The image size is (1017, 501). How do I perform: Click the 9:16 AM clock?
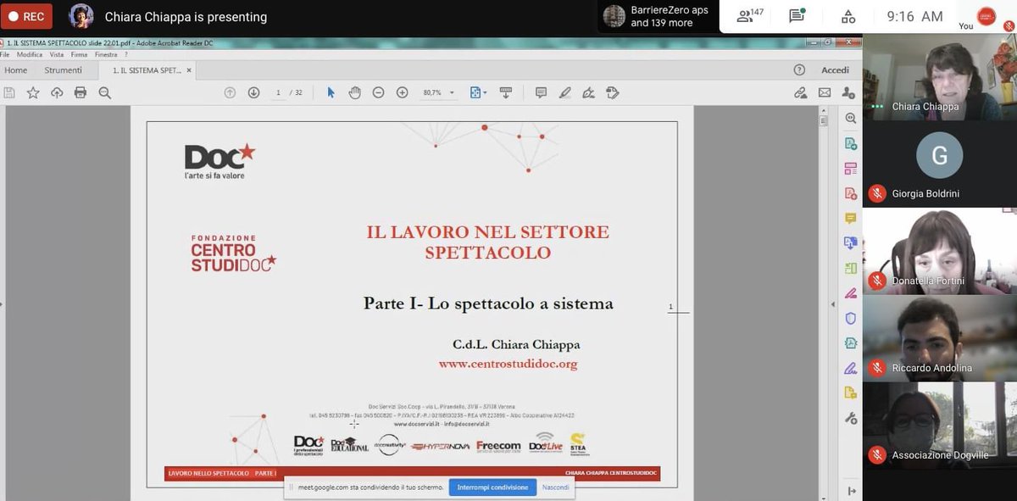click(914, 16)
